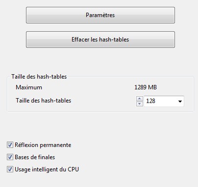
Task: Uncheck the Réflexion permanente checkbox
Action: click(x=10, y=145)
